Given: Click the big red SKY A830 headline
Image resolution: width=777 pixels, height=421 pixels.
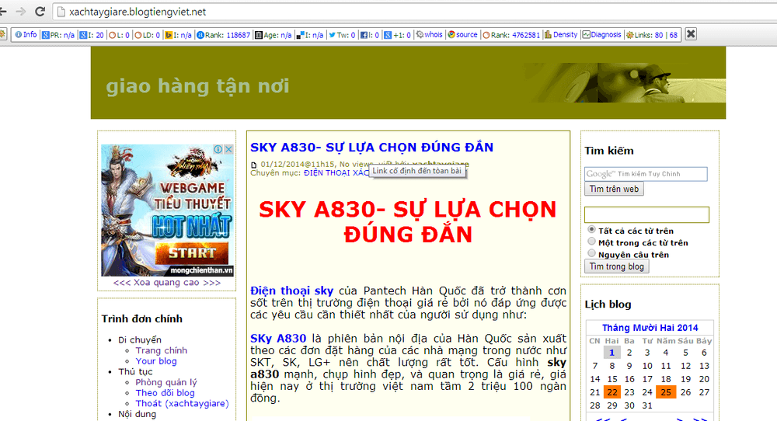Looking at the screenshot, I should point(408,222).
